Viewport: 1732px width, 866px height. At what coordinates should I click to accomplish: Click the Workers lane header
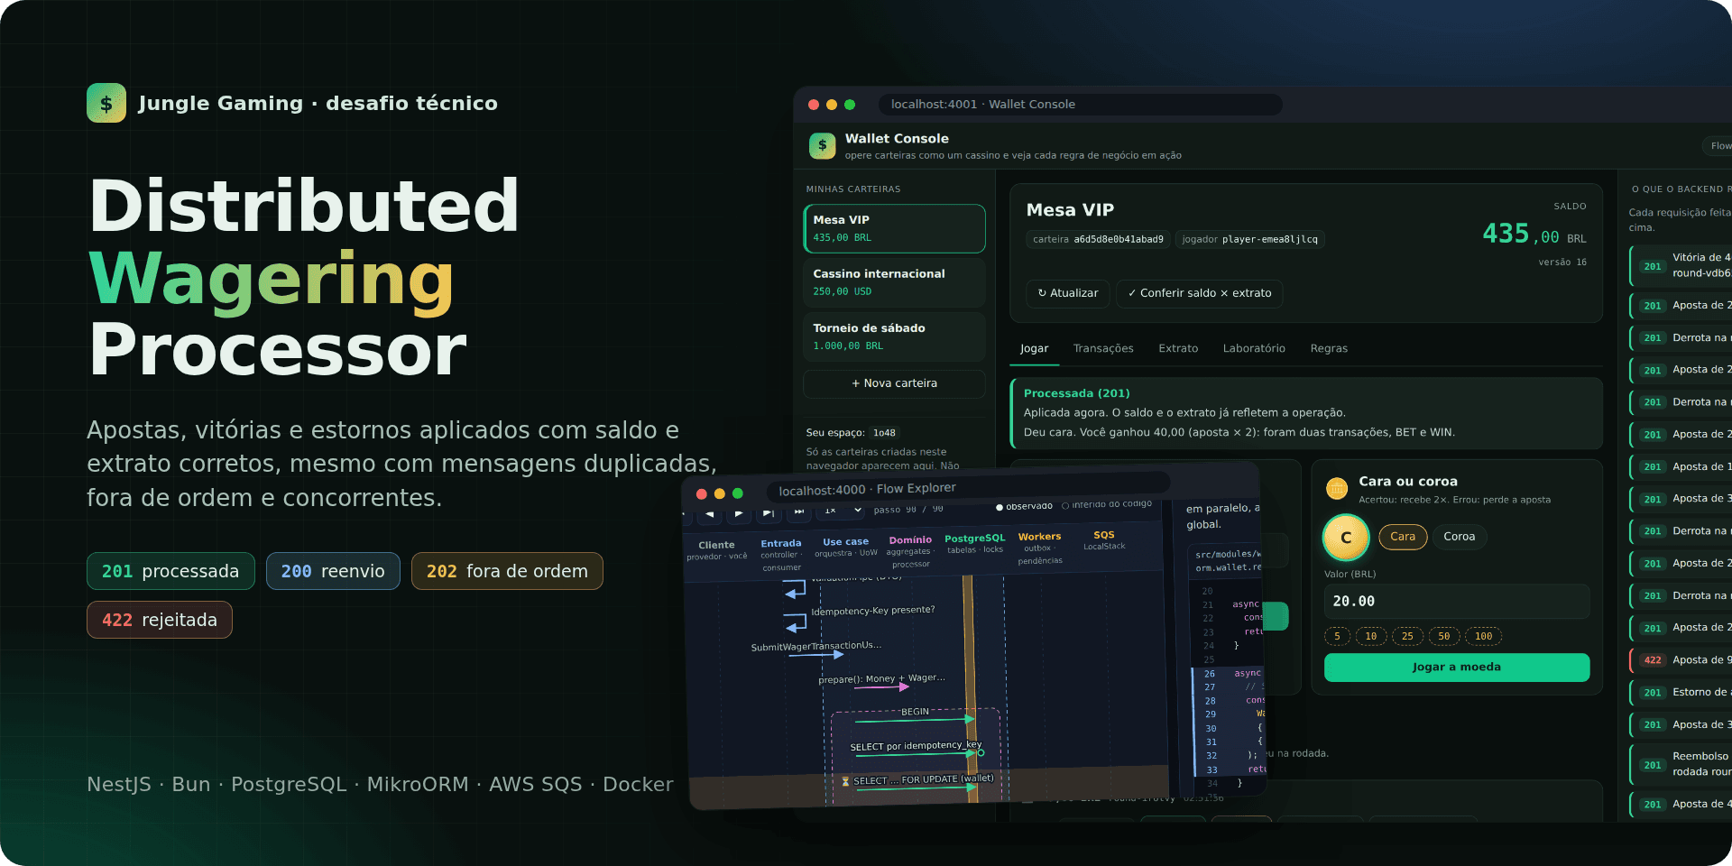pos(1039,548)
